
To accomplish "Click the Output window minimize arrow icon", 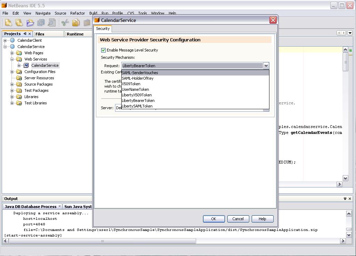I will point(345,199).
